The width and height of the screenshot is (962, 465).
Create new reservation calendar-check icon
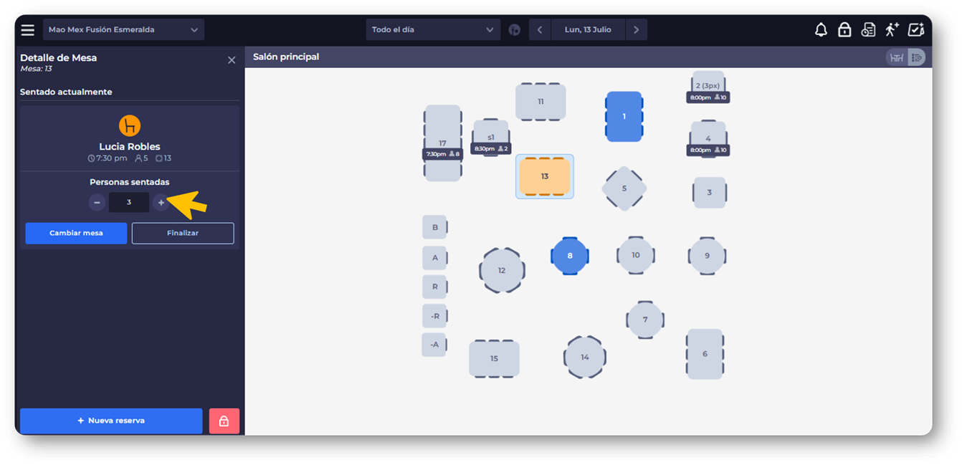(916, 30)
